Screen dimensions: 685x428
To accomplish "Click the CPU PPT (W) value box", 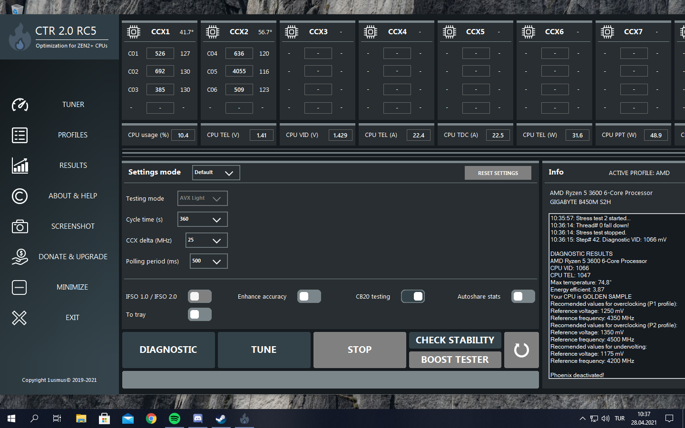I will (x=656, y=136).
